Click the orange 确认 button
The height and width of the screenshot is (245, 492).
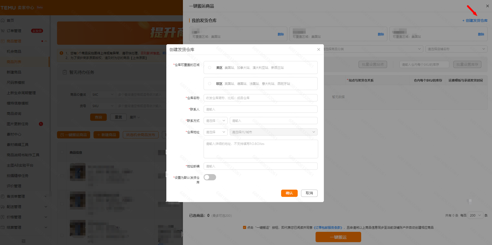289,193
